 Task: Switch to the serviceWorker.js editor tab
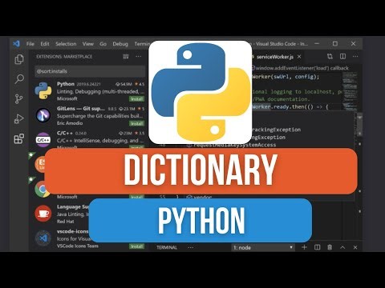pos(275,57)
